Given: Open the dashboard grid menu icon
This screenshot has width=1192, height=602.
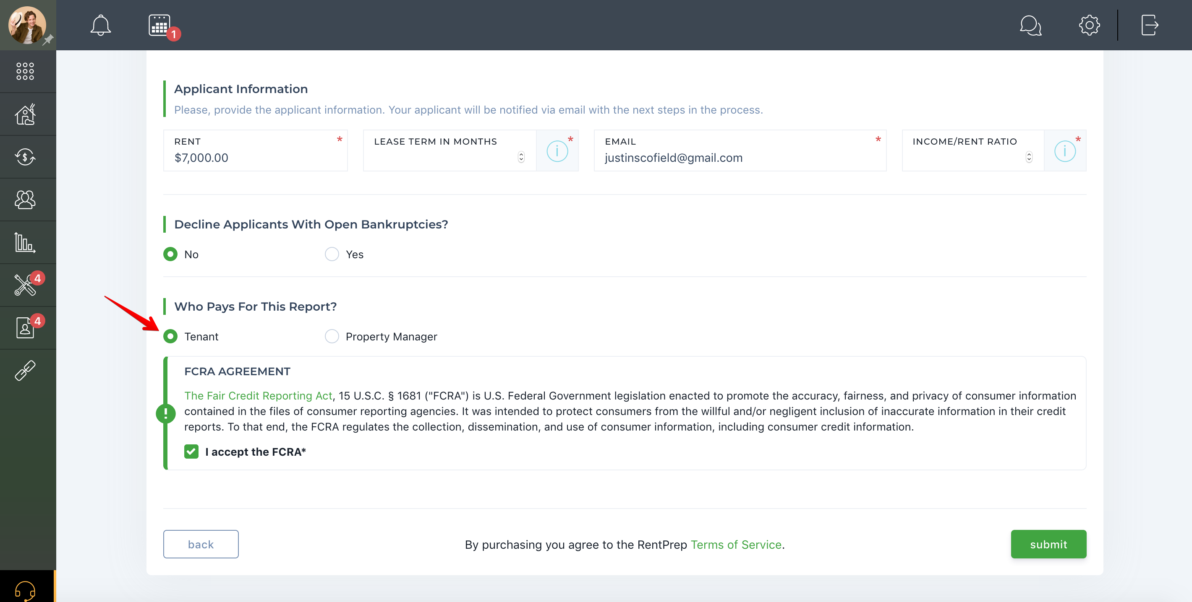Looking at the screenshot, I should click(25, 71).
